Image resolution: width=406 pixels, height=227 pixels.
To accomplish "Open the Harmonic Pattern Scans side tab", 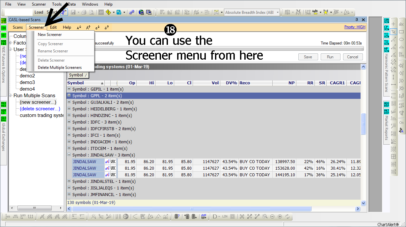I will (x=387, y=73).
